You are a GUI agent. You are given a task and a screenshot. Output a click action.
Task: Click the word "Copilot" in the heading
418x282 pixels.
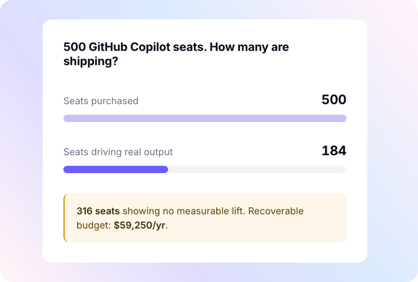pos(150,47)
